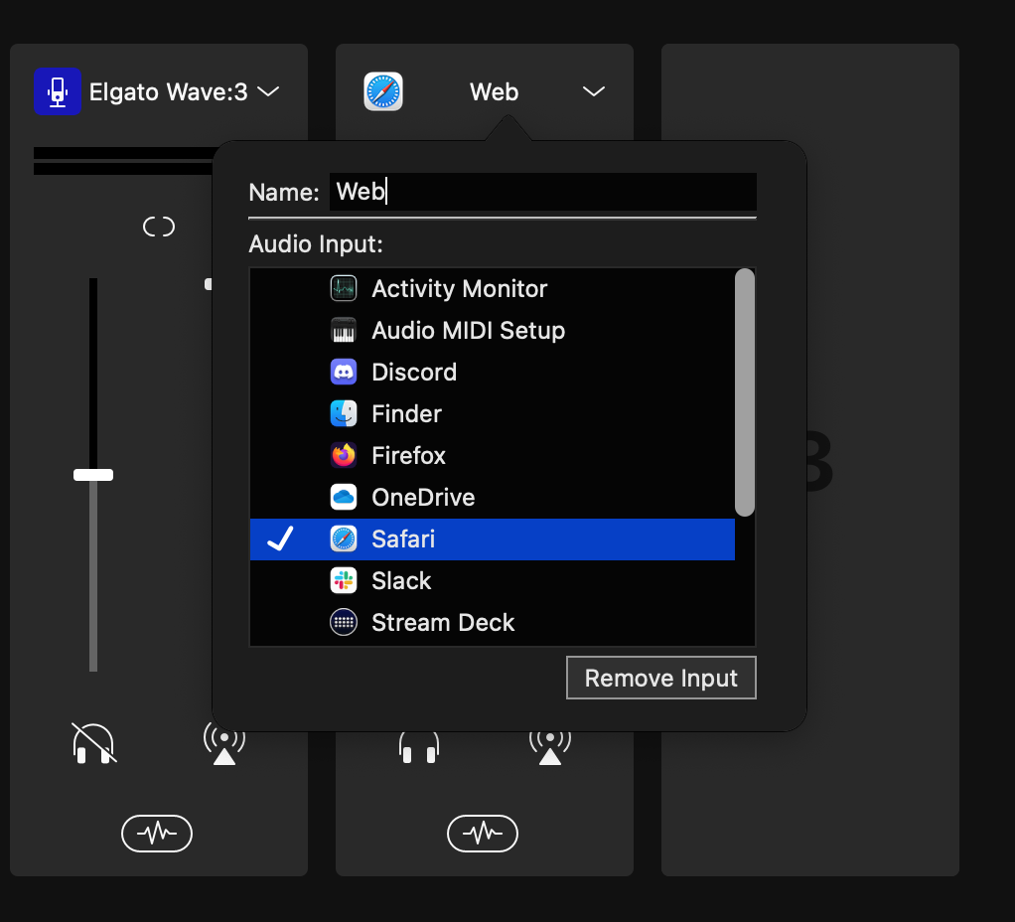The height and width of the screenshot is (922, 1015).
Task: Click the audio input list scrollbar
Action: (x=745, y=392)
